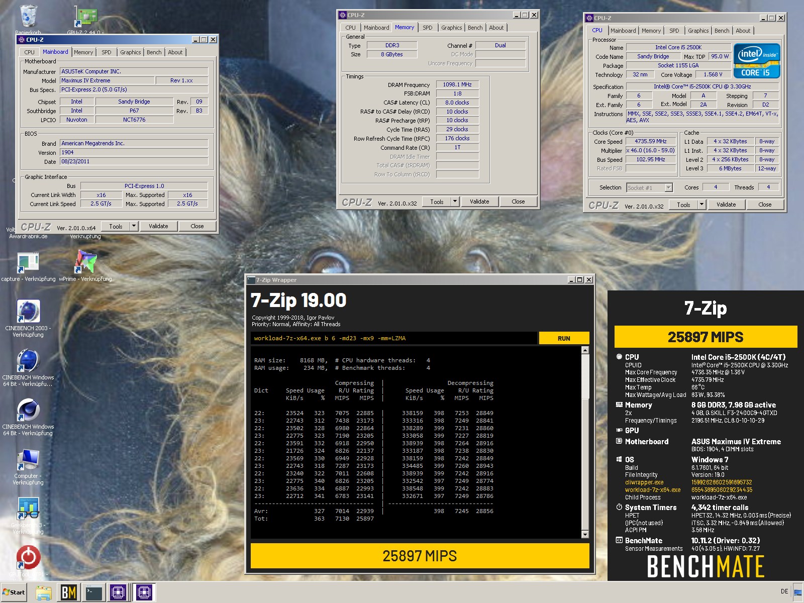Click the cliwrapper.exe file integrity entry
This screenshot has width=804, height=603.
point(644,482)
